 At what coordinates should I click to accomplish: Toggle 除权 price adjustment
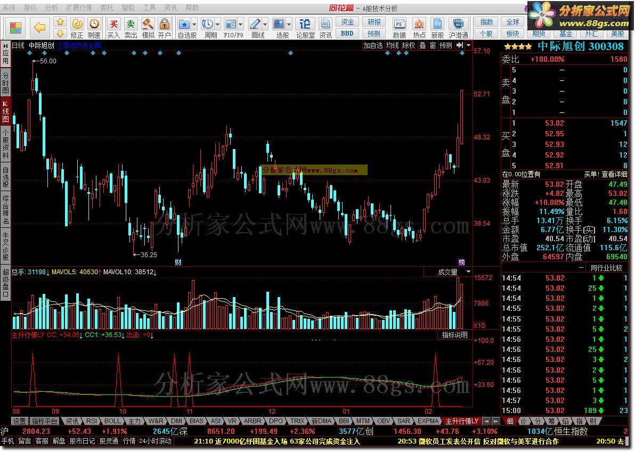pyautogui.click(x=409, y=45)
